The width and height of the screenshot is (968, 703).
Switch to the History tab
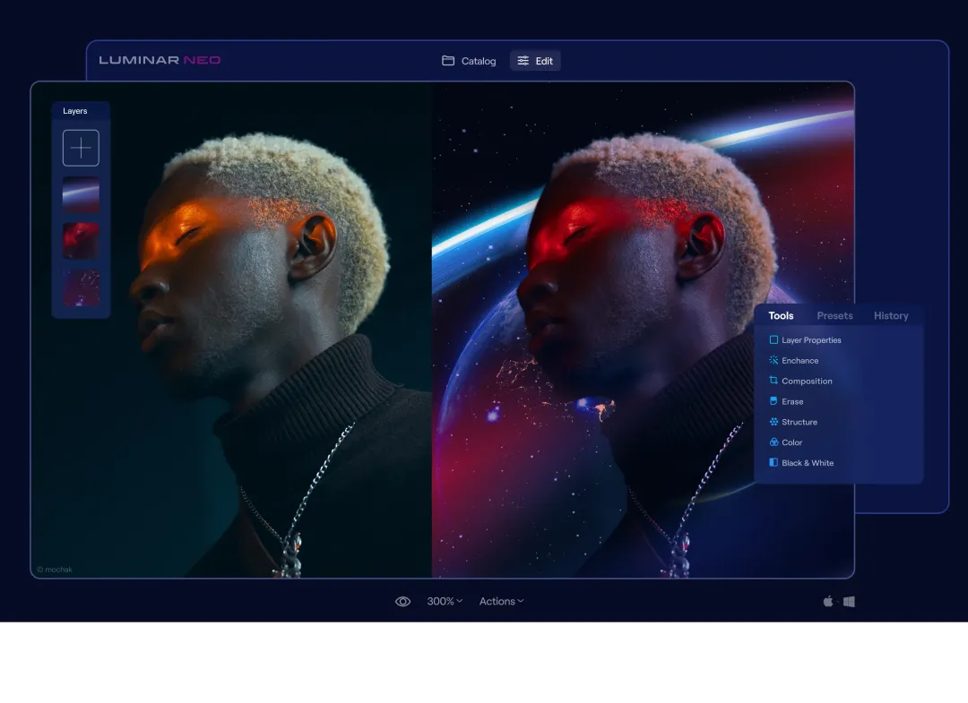(891, 316)
